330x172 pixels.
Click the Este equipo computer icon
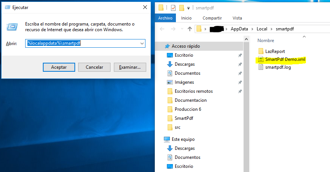[167, 139]
